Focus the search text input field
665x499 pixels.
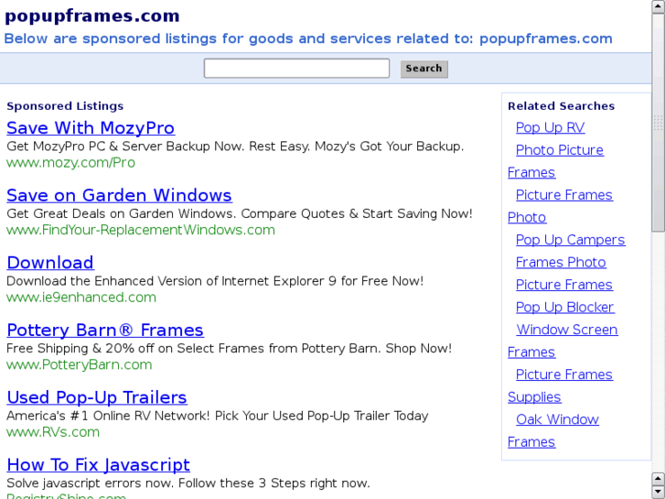coord(296,69)
